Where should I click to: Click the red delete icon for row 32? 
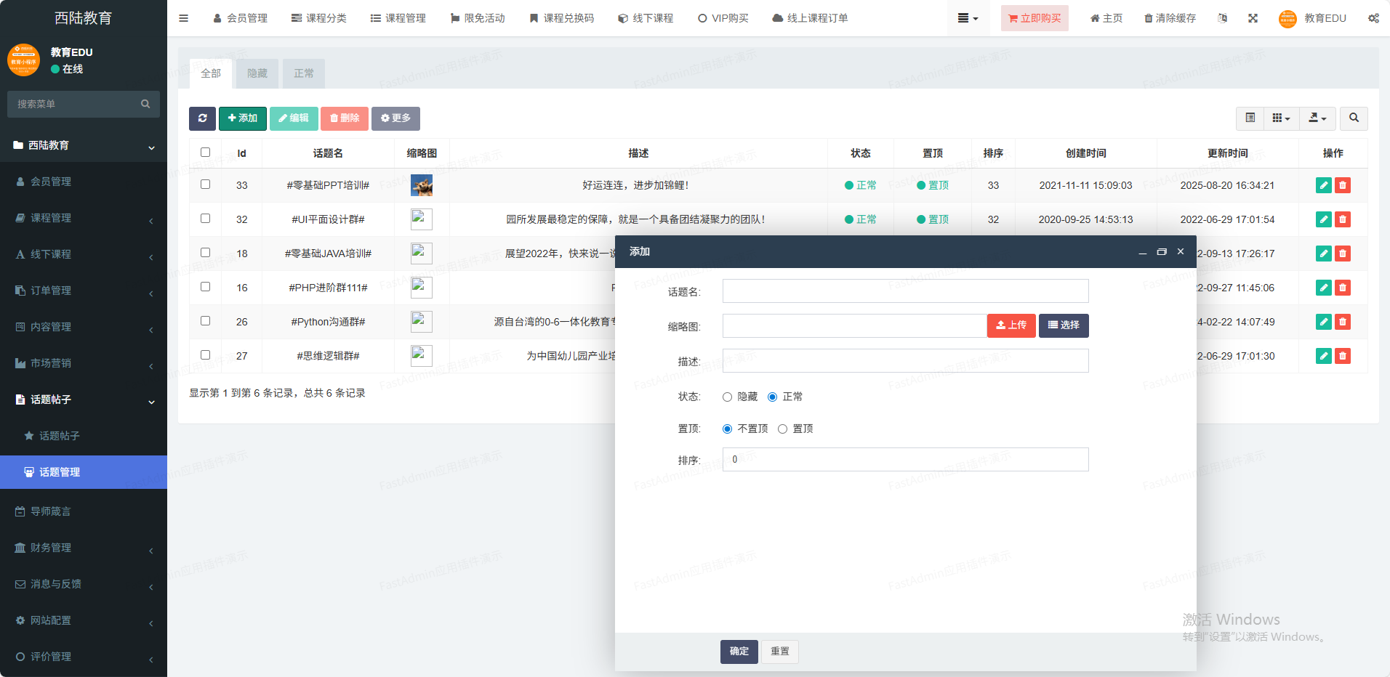[1343, 219]
